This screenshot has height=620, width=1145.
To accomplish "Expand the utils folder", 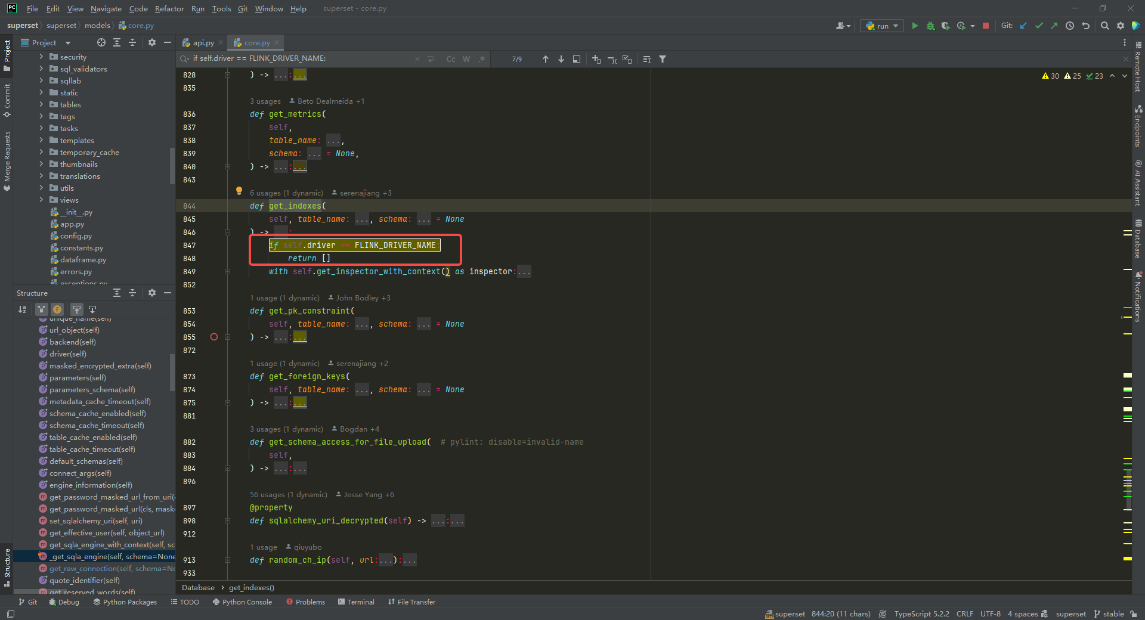I will click(41, 188).
